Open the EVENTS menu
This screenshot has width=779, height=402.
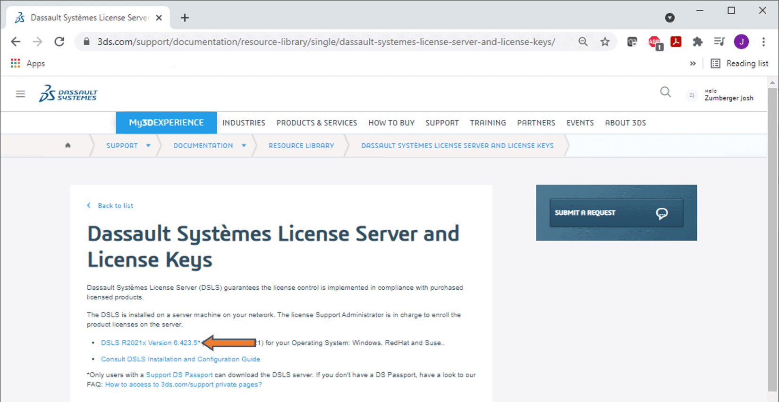[580, 123]
